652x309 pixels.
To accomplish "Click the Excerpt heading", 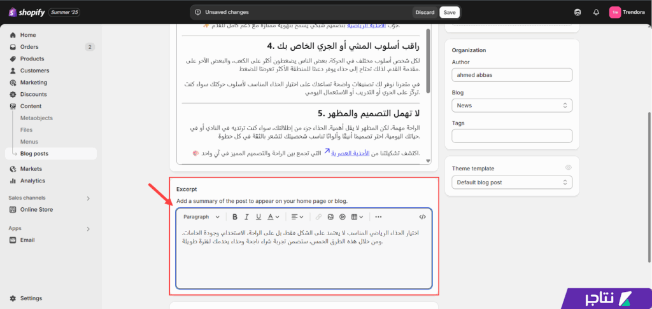I will [187, 189].
